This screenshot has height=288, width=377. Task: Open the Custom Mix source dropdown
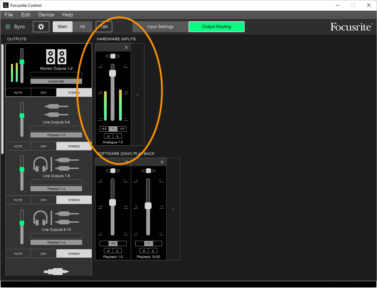click(56, 81)
